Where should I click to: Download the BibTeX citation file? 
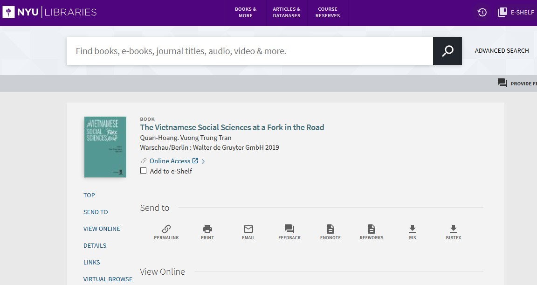pyautogui.click(x=453, y=232)
